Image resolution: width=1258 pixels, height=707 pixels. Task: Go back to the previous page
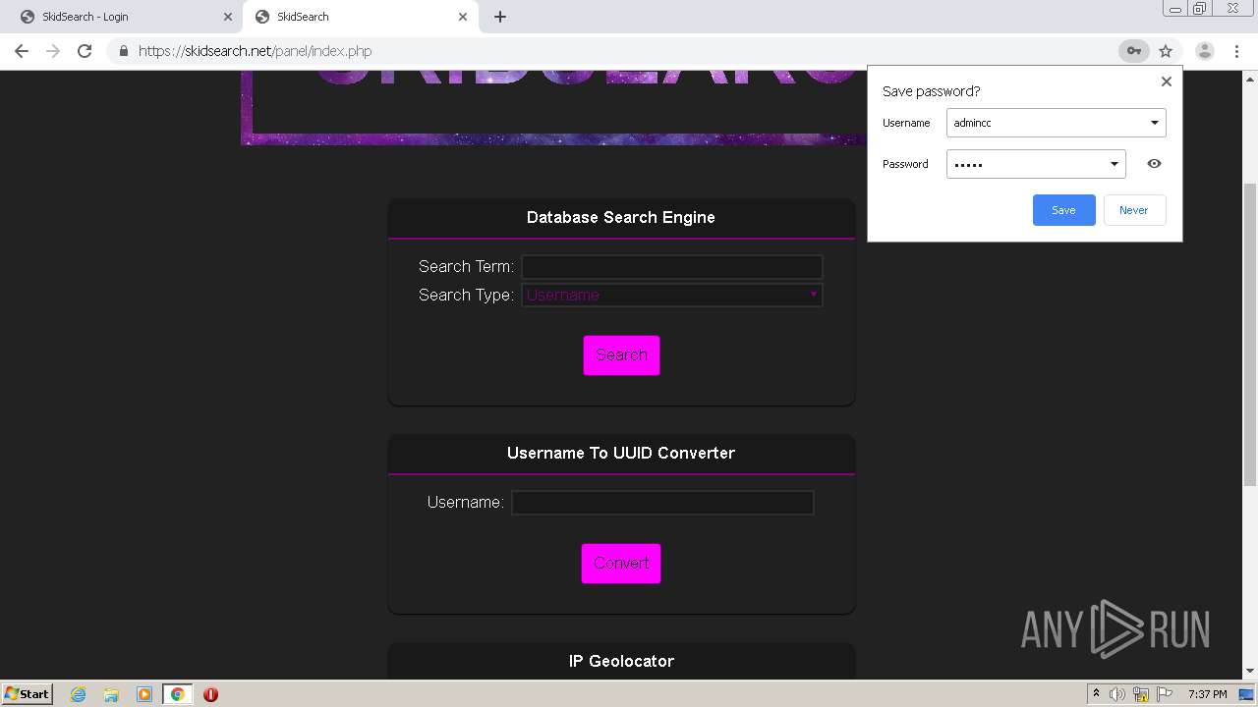(x=22, y=51)
